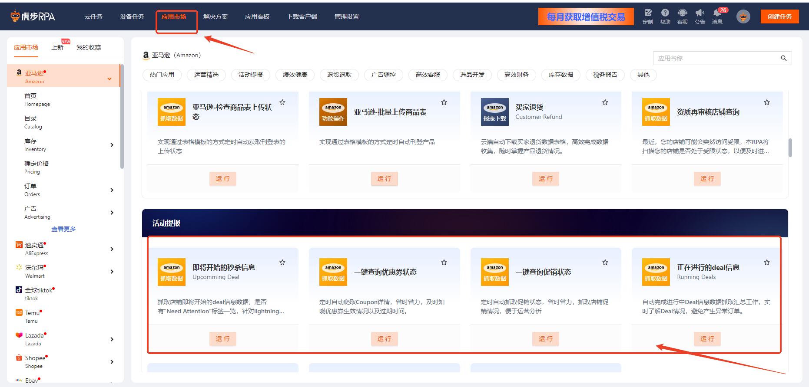Open the 下载客户端 top menu
Viewport: 809px width, 387px height.
pyautogui.click(x=302, y=16)
